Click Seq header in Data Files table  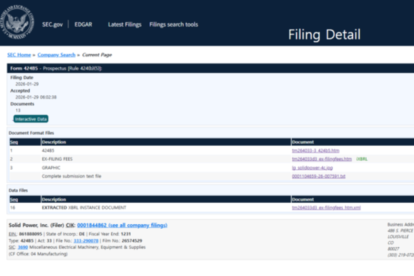tap(13, 199)
